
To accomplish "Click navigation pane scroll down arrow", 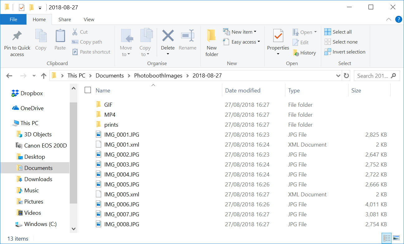I will (x=73, y=229).
